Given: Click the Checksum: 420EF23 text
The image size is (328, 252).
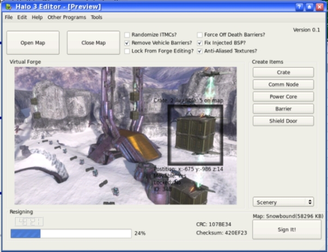Looking at the screenshot, I should pos(222,233).
